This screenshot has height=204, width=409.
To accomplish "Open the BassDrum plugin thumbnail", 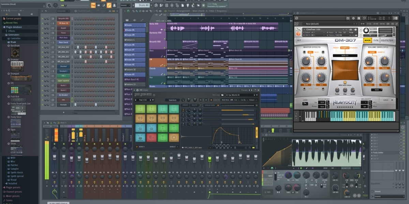I will tap(15, 52).
